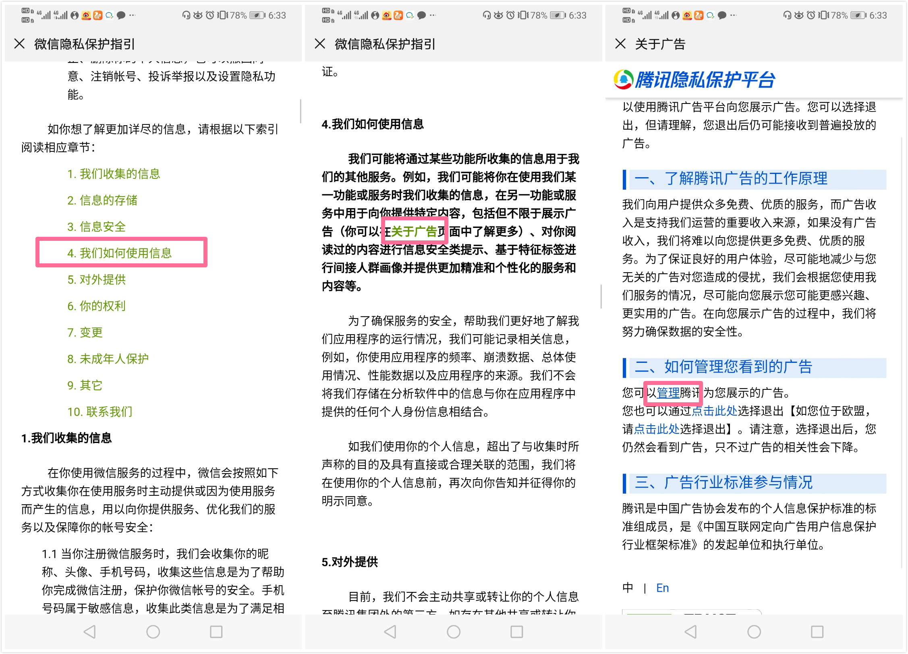Open section 8 未成年人保护 from the index
This screenshot has height=654, width=908.
coord(108,359)
